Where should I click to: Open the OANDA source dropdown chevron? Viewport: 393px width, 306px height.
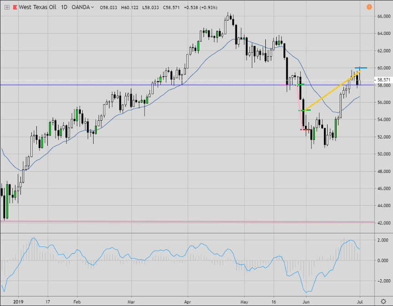(93, 7)
